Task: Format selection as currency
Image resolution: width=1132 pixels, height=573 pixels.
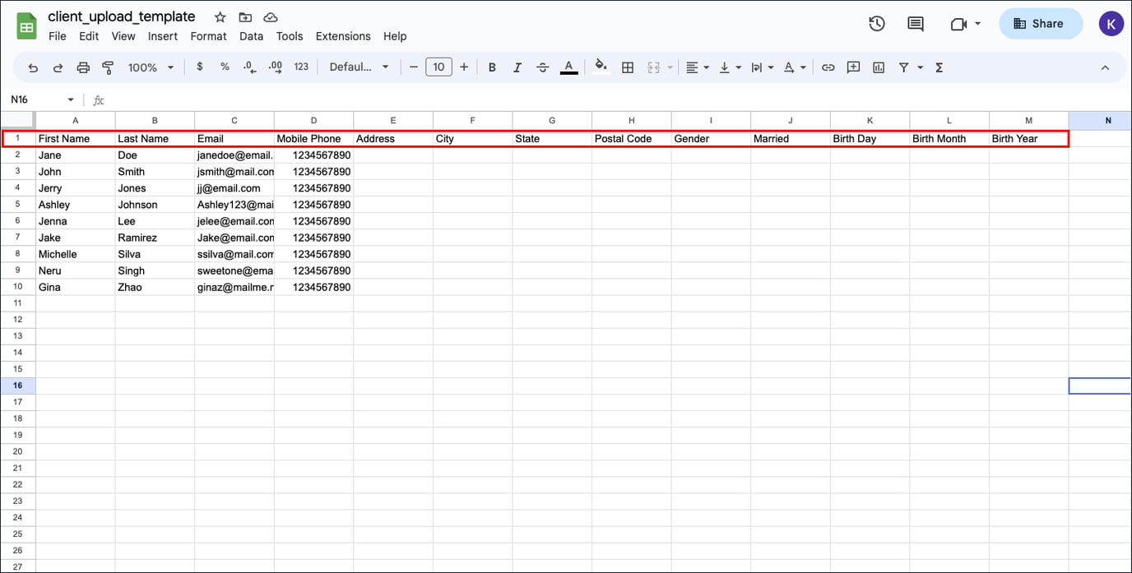Action: pyautogui.click(x=199, y=67)
